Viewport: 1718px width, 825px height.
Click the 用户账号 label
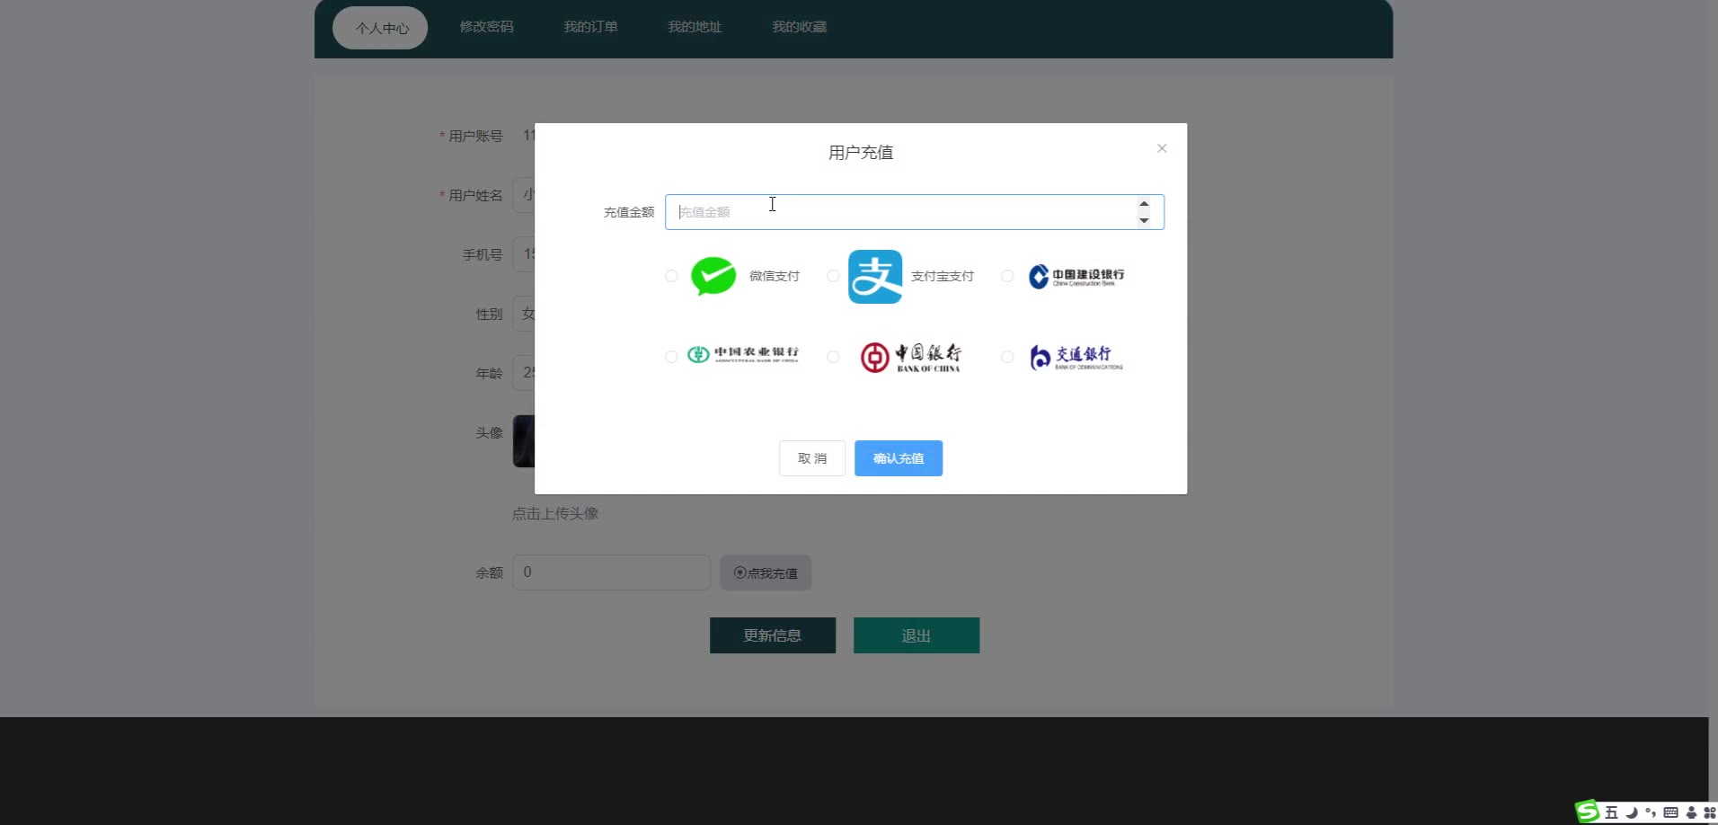[x=475, y=136]
